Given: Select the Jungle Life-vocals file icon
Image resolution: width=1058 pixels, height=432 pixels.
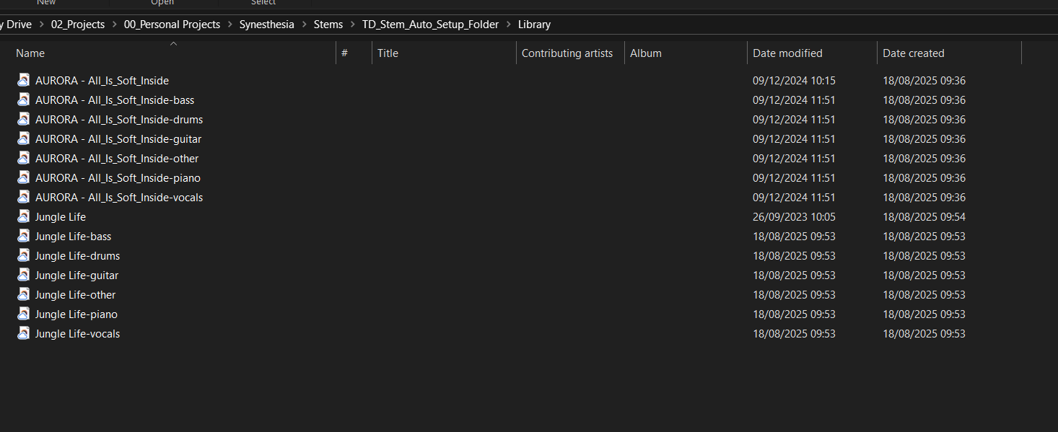Looking at the screenshot, I should [x=24, y=333].
